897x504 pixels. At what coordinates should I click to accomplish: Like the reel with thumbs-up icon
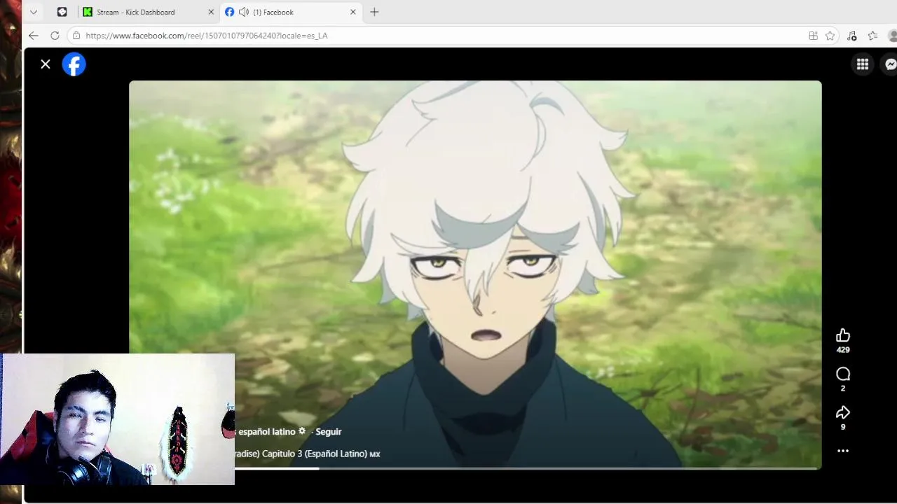click(x=843, y=335)
